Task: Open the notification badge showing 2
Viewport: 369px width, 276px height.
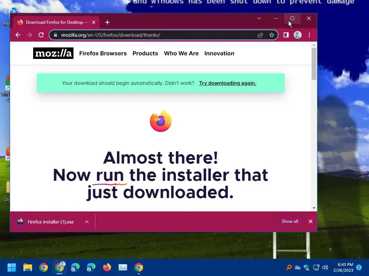Action: click(359, 267)
